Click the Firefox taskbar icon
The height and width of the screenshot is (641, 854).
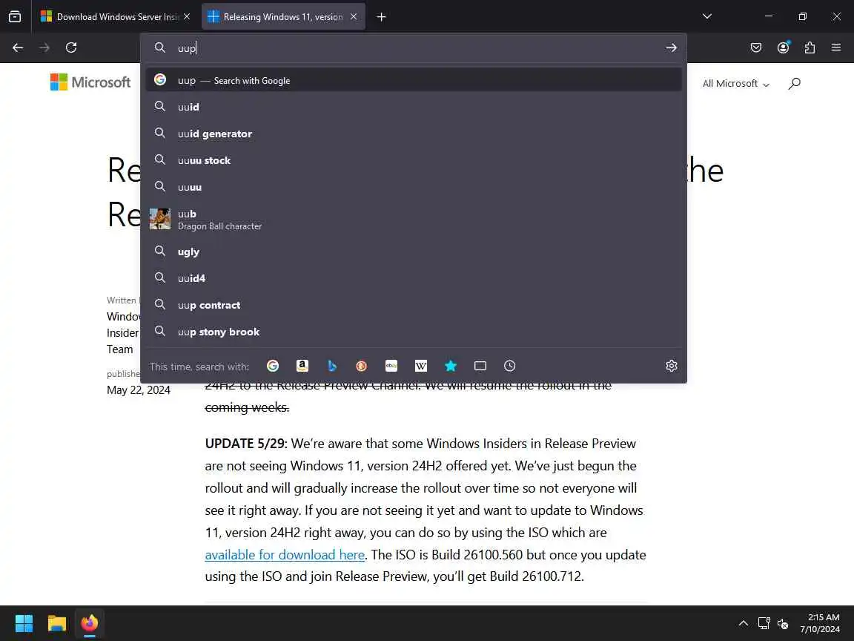coord(89,623)
